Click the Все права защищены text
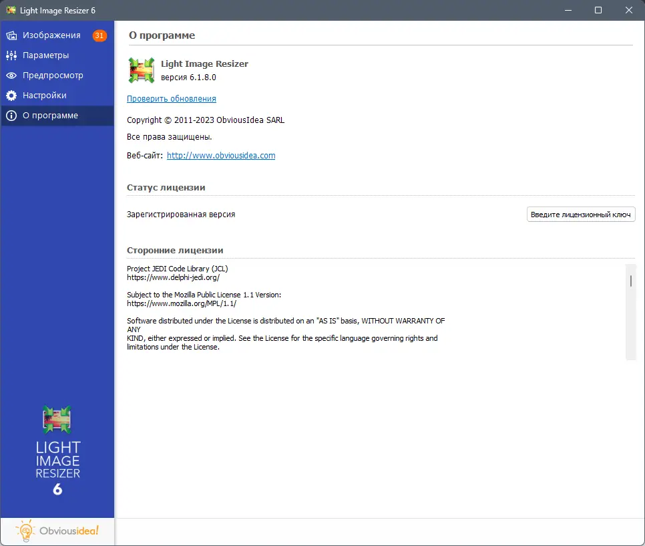The width and height of the screenshot is (645, 546). point(169,137)
